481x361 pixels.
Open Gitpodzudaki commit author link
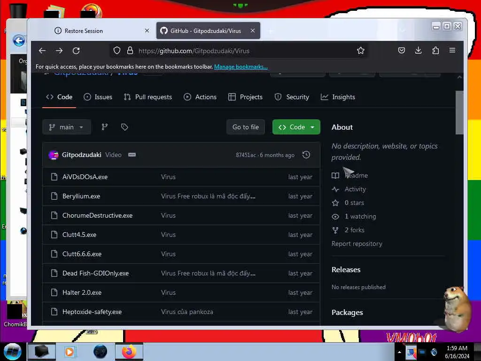(82, 155)
